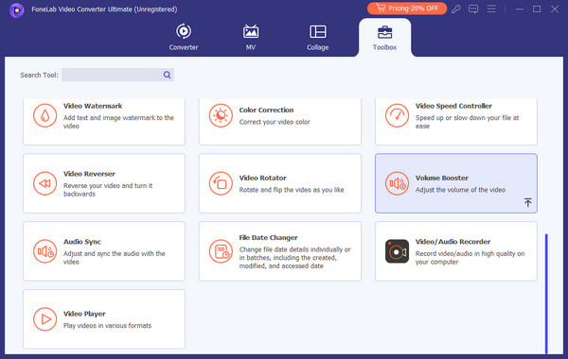Screen dimensions: 568x359
Task: Click the Pricing-20% OFF button
Action: point(407,9)
